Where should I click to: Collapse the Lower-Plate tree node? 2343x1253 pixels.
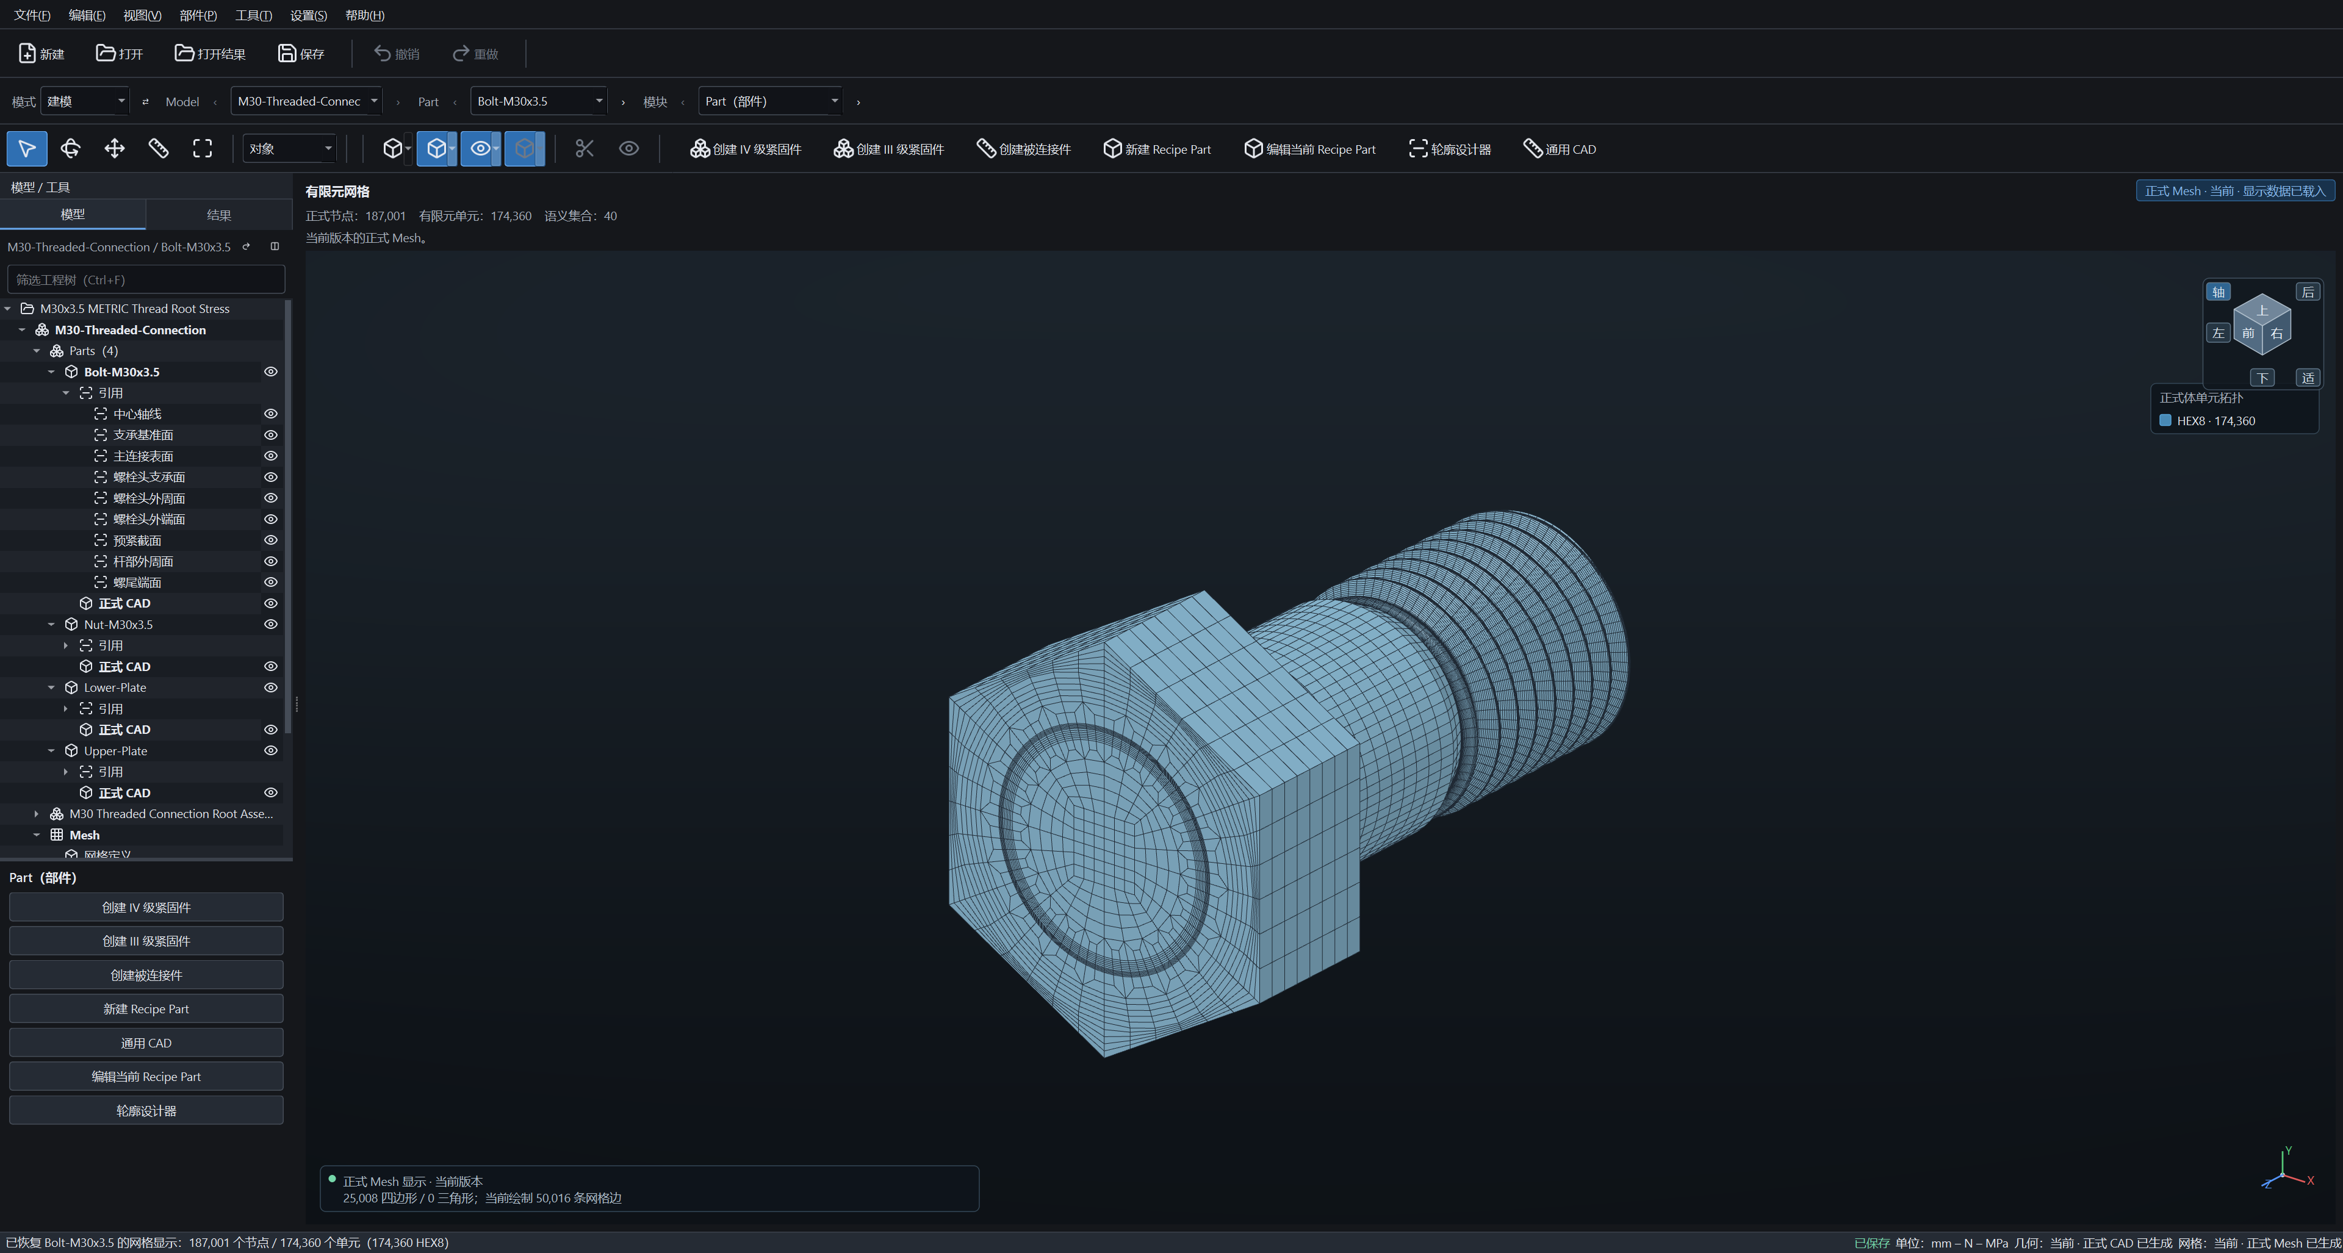[52, 688]
